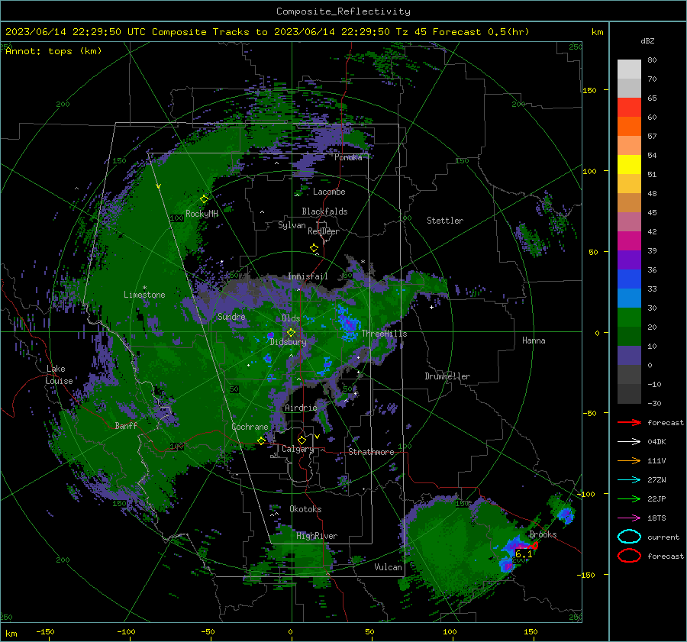This screenshot has width=687, height=642.
Task: Click the Lacombe map label
Action: pyautogui.click(x=329, y=192)
